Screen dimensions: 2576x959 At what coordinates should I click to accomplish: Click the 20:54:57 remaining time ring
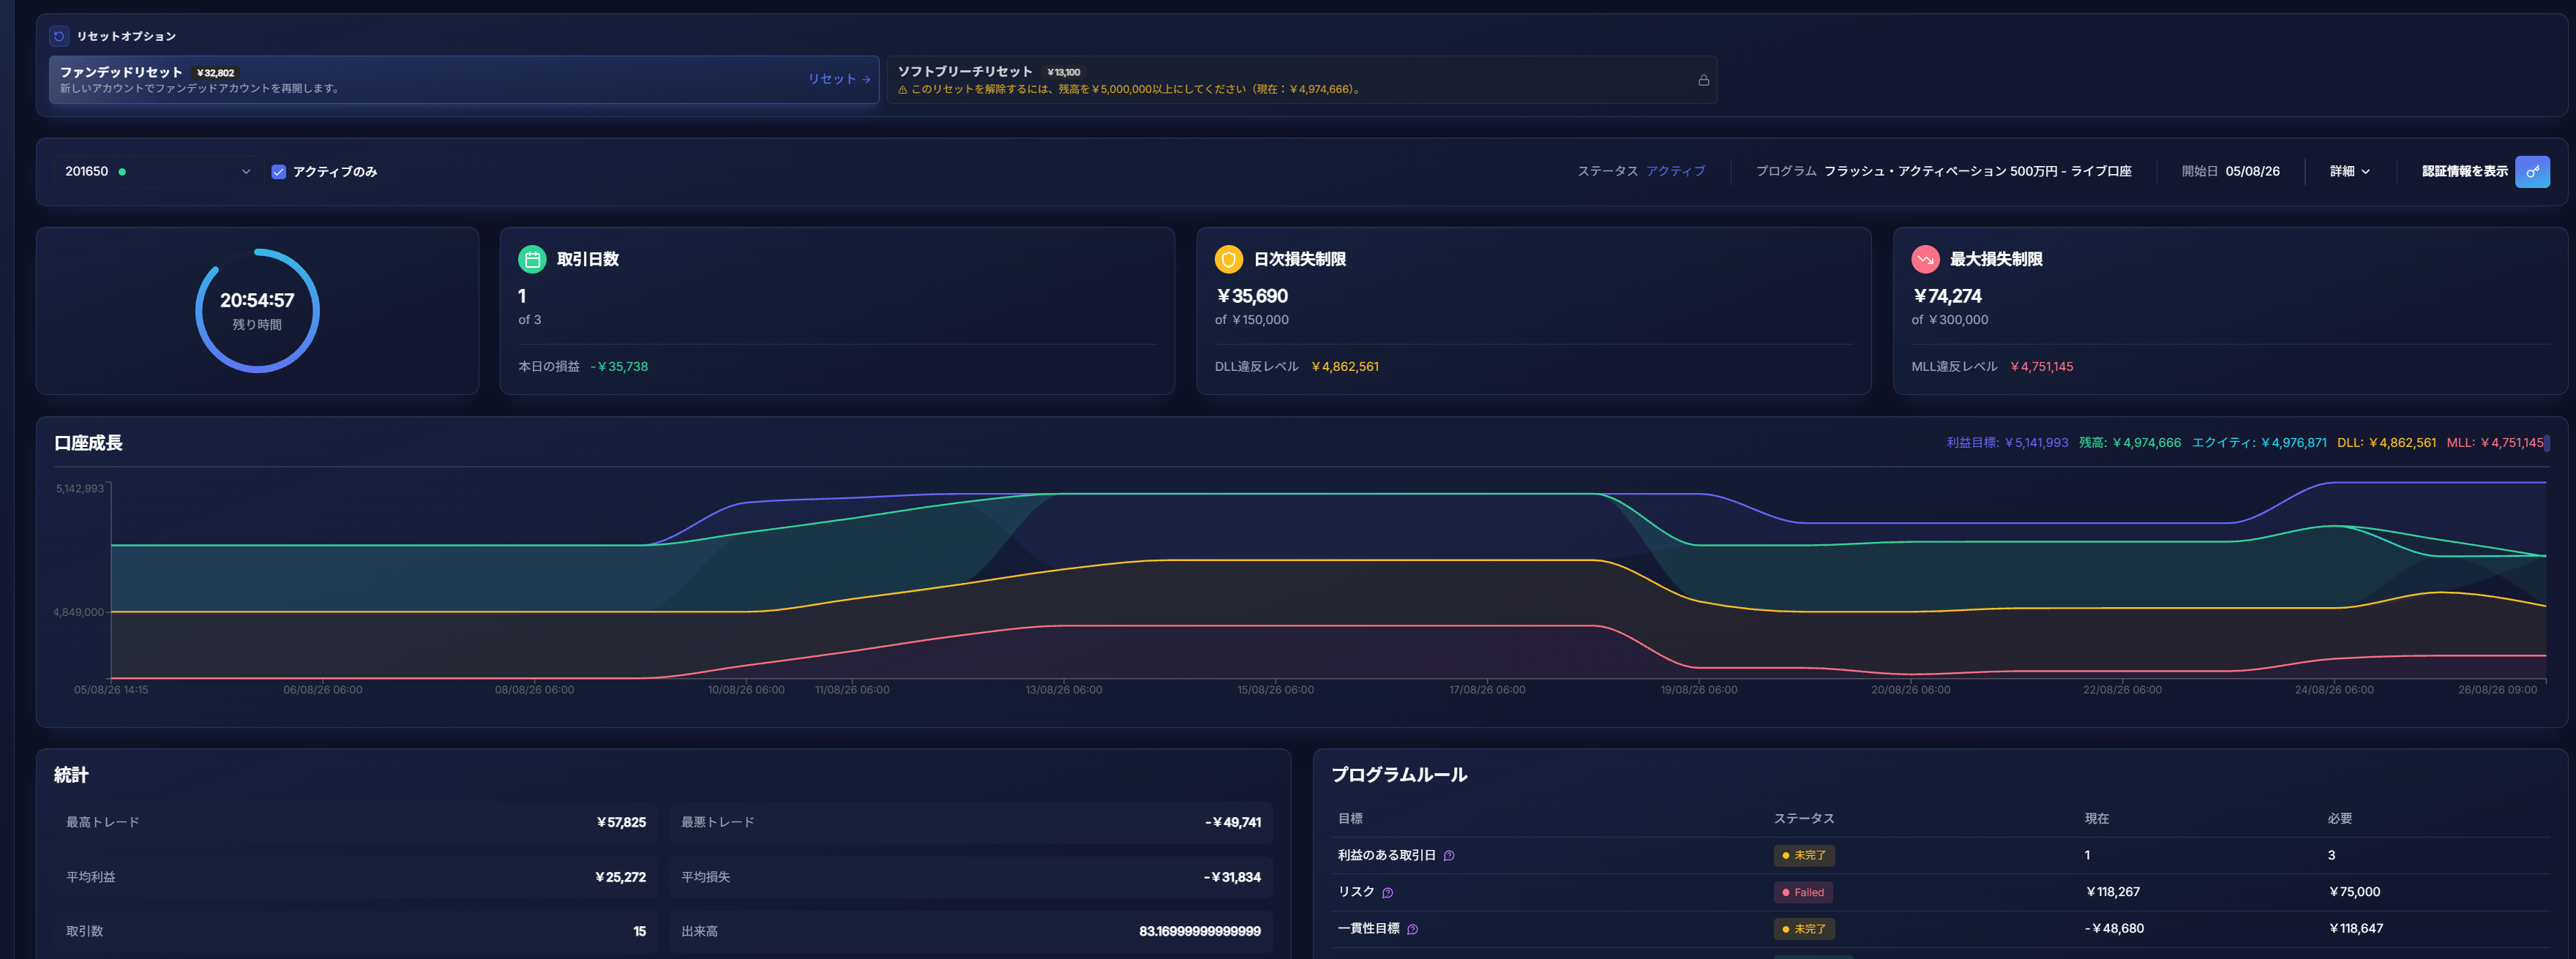tap(257, 311)
